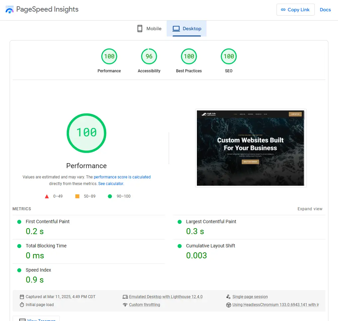Screen dimensions: 338x321
Task: Click the First Contentful Paint metric label
Action: 47,222
